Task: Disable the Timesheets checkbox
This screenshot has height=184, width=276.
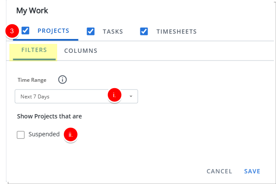Action: click(144, 31)
